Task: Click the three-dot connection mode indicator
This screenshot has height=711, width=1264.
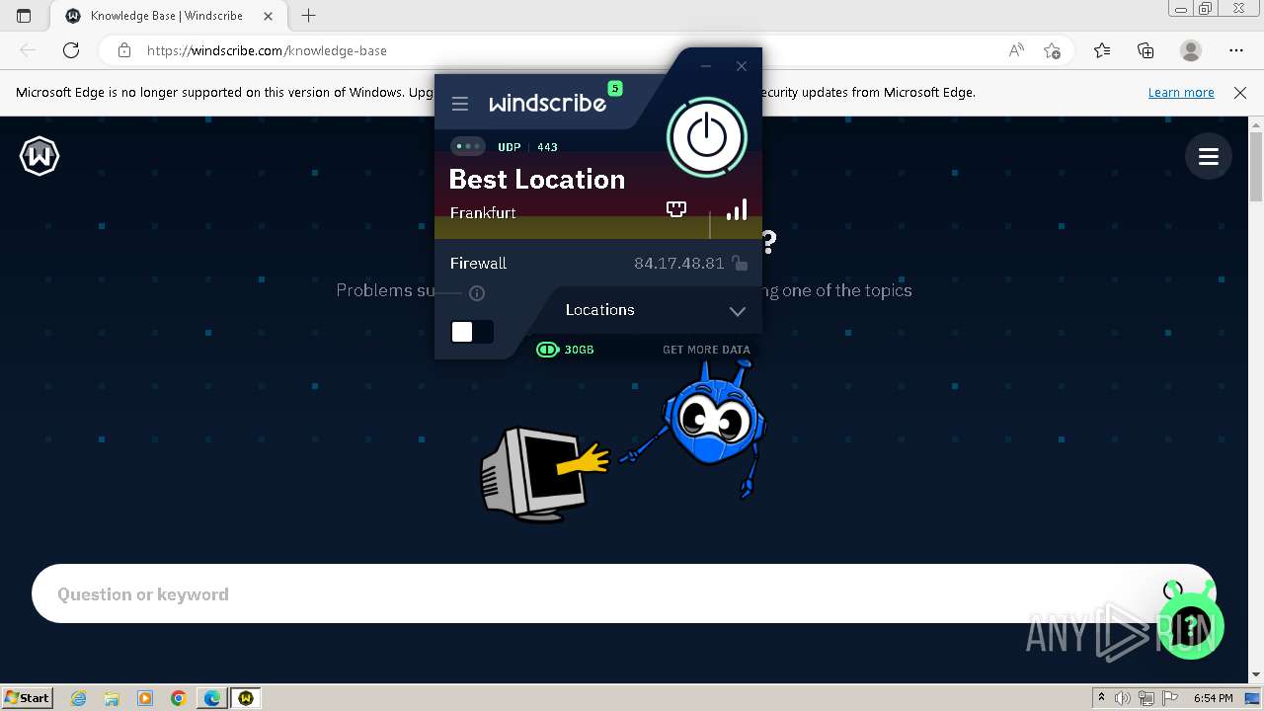Action: click(x=468, y=146)
